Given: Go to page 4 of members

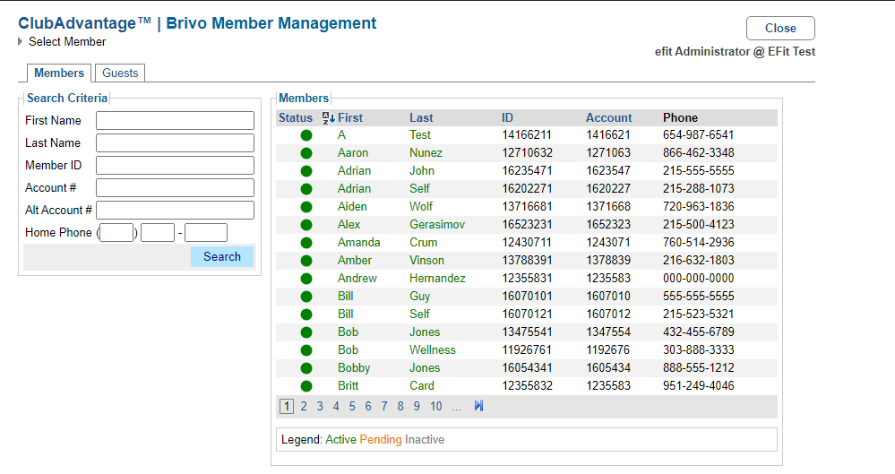Looking at the screenshot, I should [x=336, y=406].
